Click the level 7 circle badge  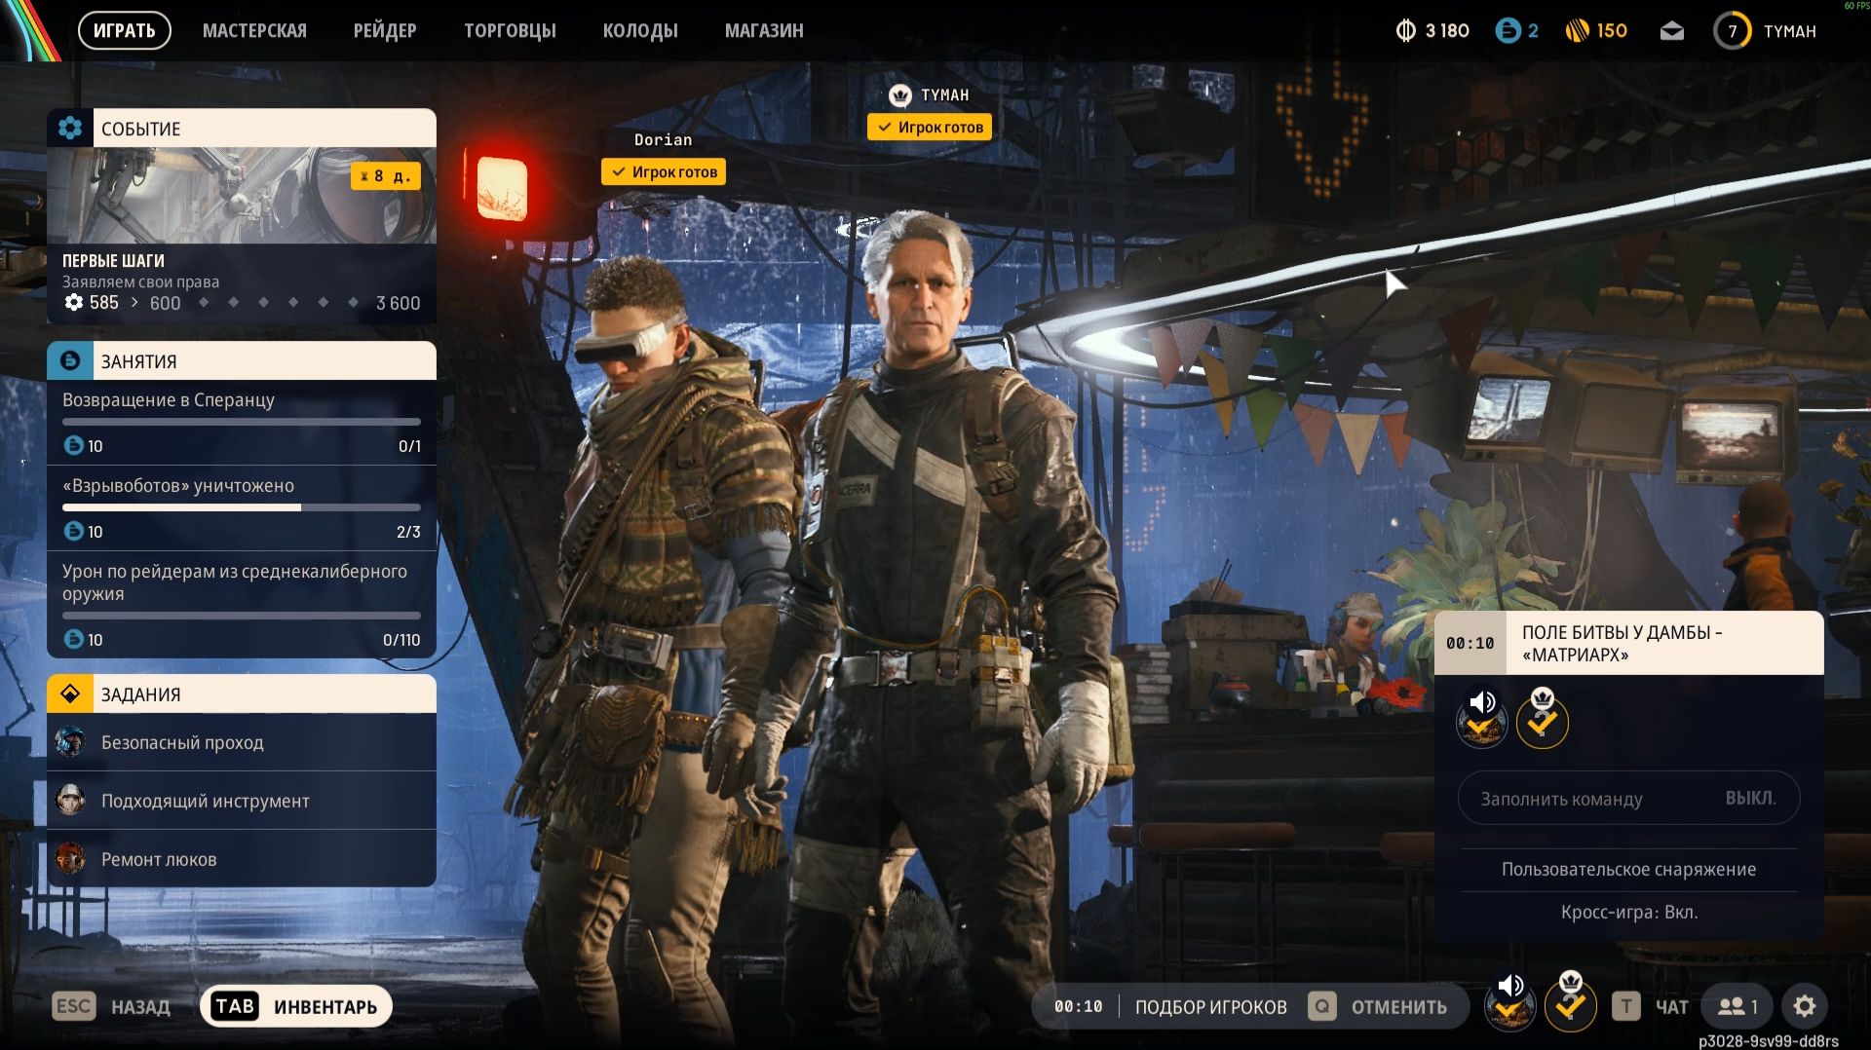[1733, 31]
